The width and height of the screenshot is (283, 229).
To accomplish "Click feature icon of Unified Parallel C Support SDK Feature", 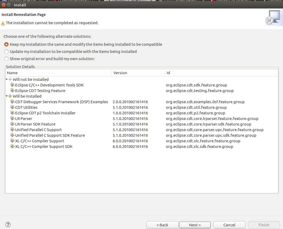I will pyautogui.click(x=13, y=135).
